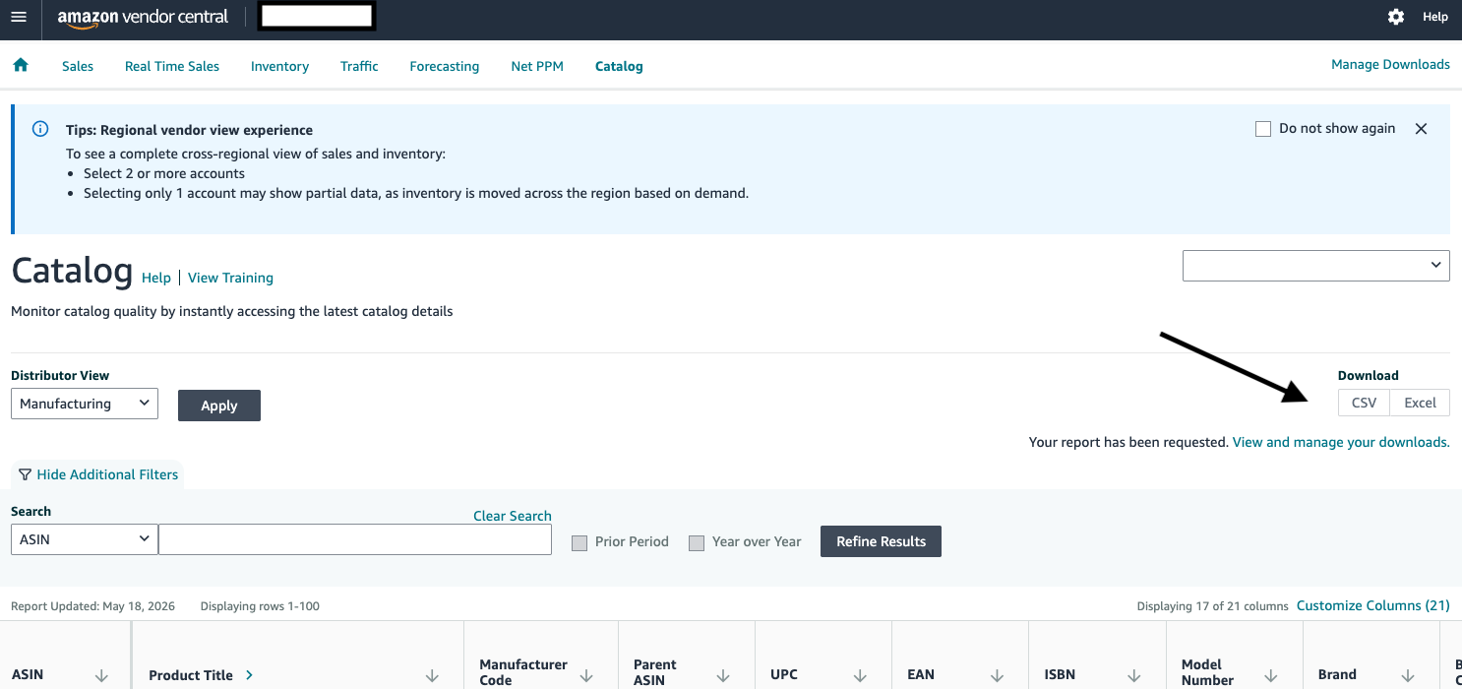Open the View Training link
The height and width of the screenshot is (689, 1462).
230,278
